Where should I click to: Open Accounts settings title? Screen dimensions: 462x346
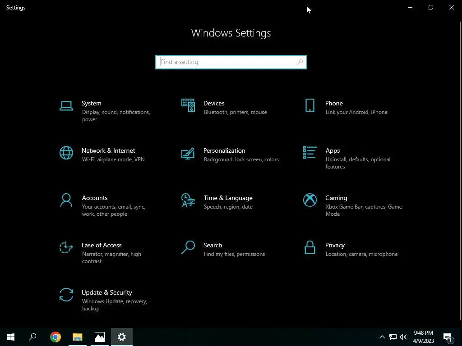click(x=95, y=198)
